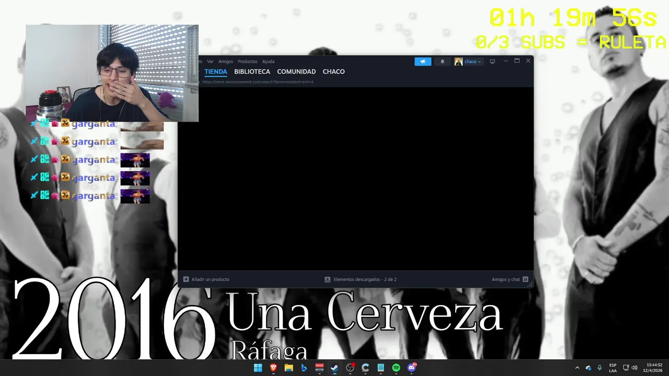Click the downloads icon in Steam footer

[328, 279]
